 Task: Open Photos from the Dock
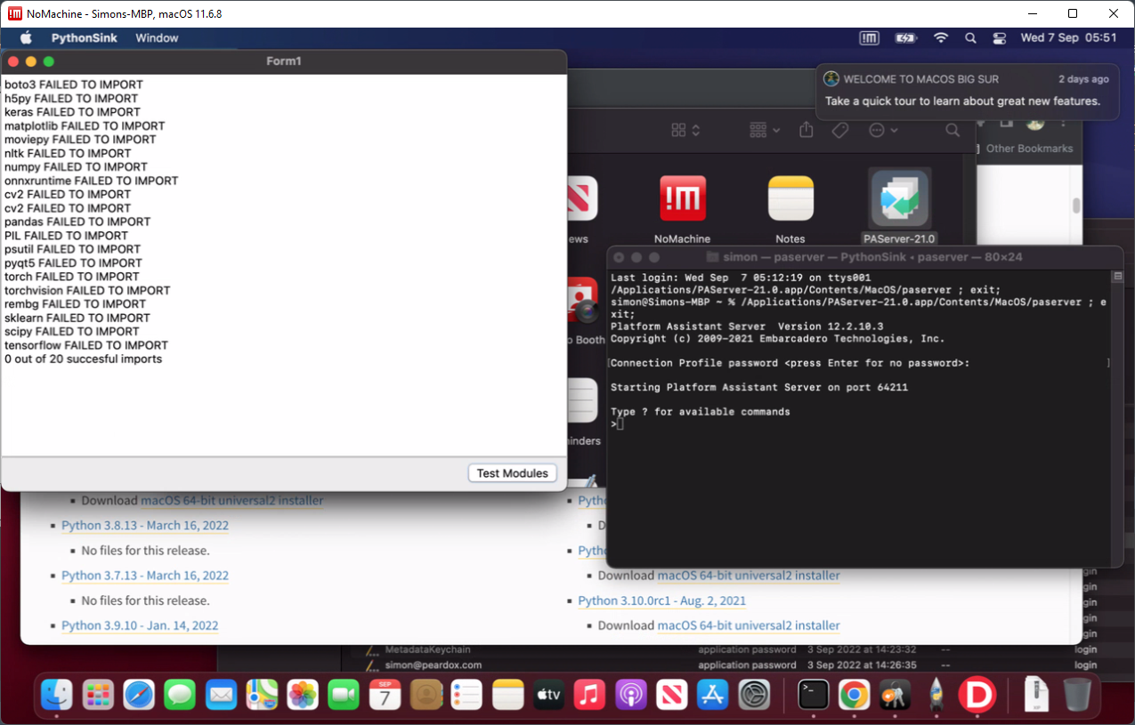pyautogui.click(x=303, y=694)
